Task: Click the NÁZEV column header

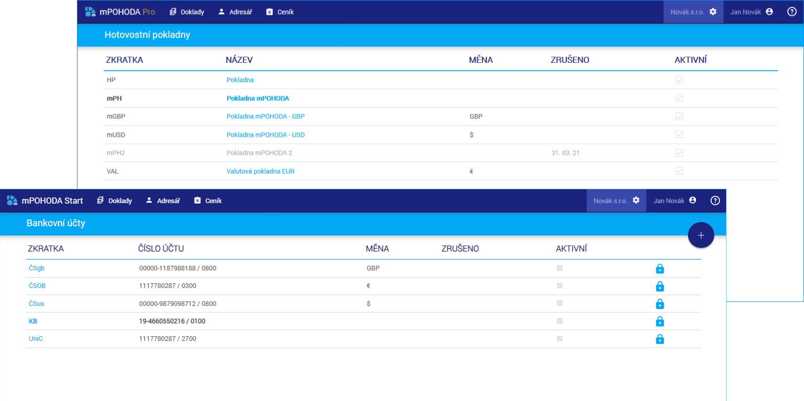Action: point(239,60)
